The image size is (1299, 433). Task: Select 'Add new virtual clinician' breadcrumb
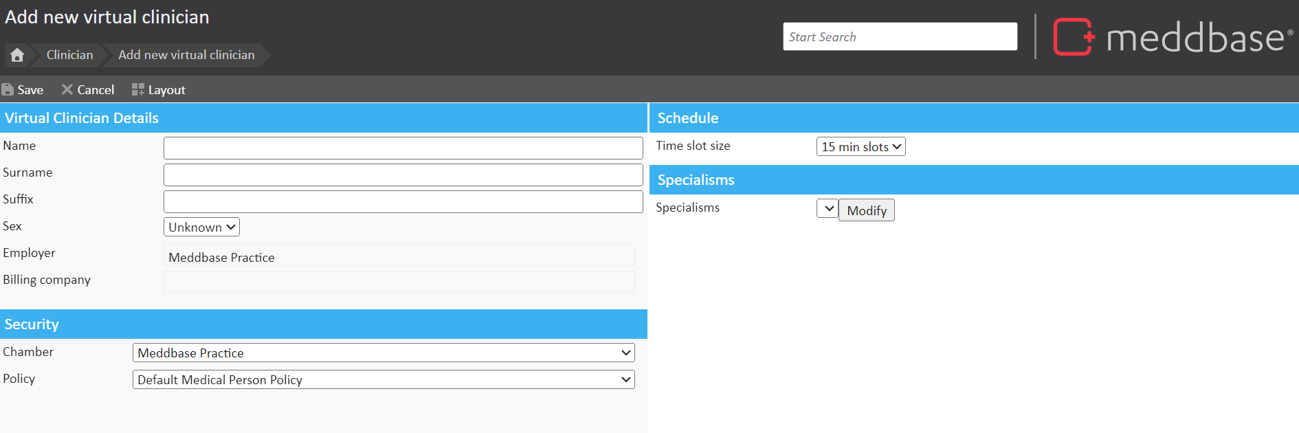(x=186, y=55)
